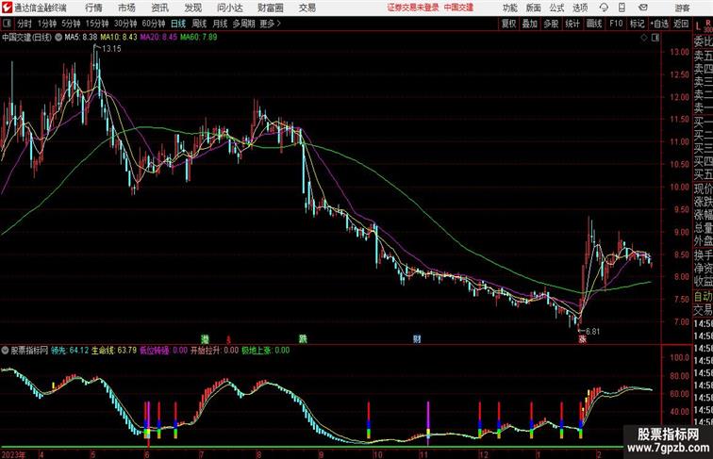The image size is (713, 459).
Task: Open the 市场 menu
Action: click(126, 8)
